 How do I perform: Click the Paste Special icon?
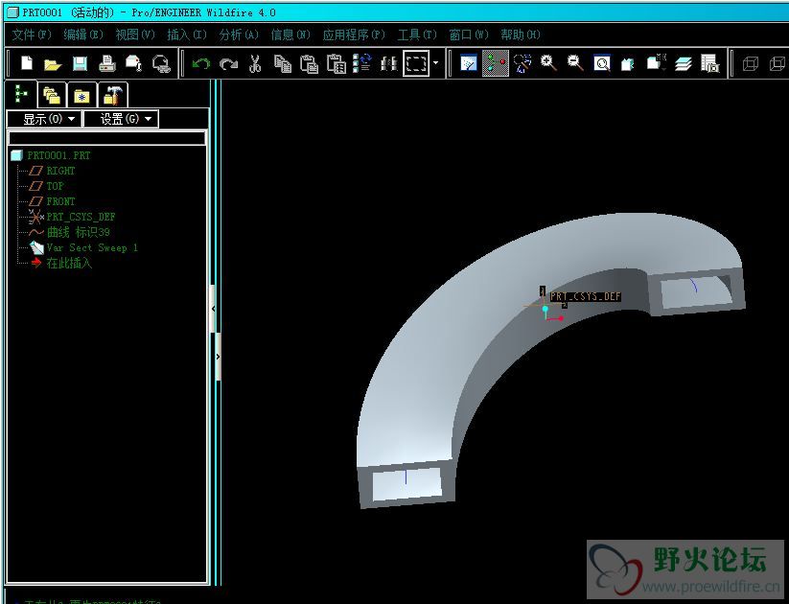336,64
